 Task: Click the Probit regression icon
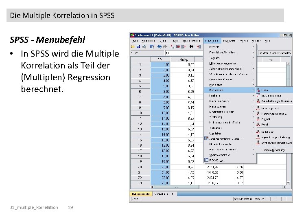258,124
